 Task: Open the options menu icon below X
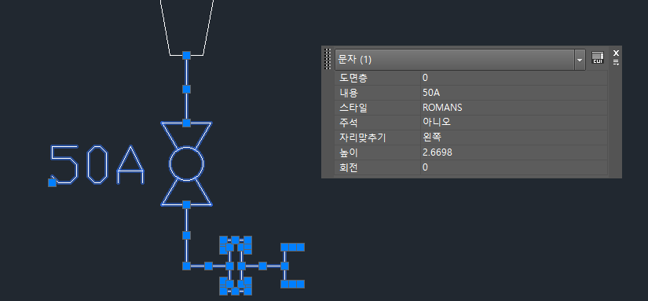(x=616, y=62)
